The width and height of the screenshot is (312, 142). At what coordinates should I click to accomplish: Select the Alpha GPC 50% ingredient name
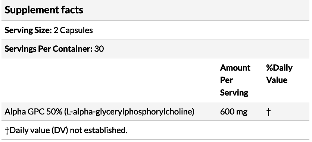(34, 112)
